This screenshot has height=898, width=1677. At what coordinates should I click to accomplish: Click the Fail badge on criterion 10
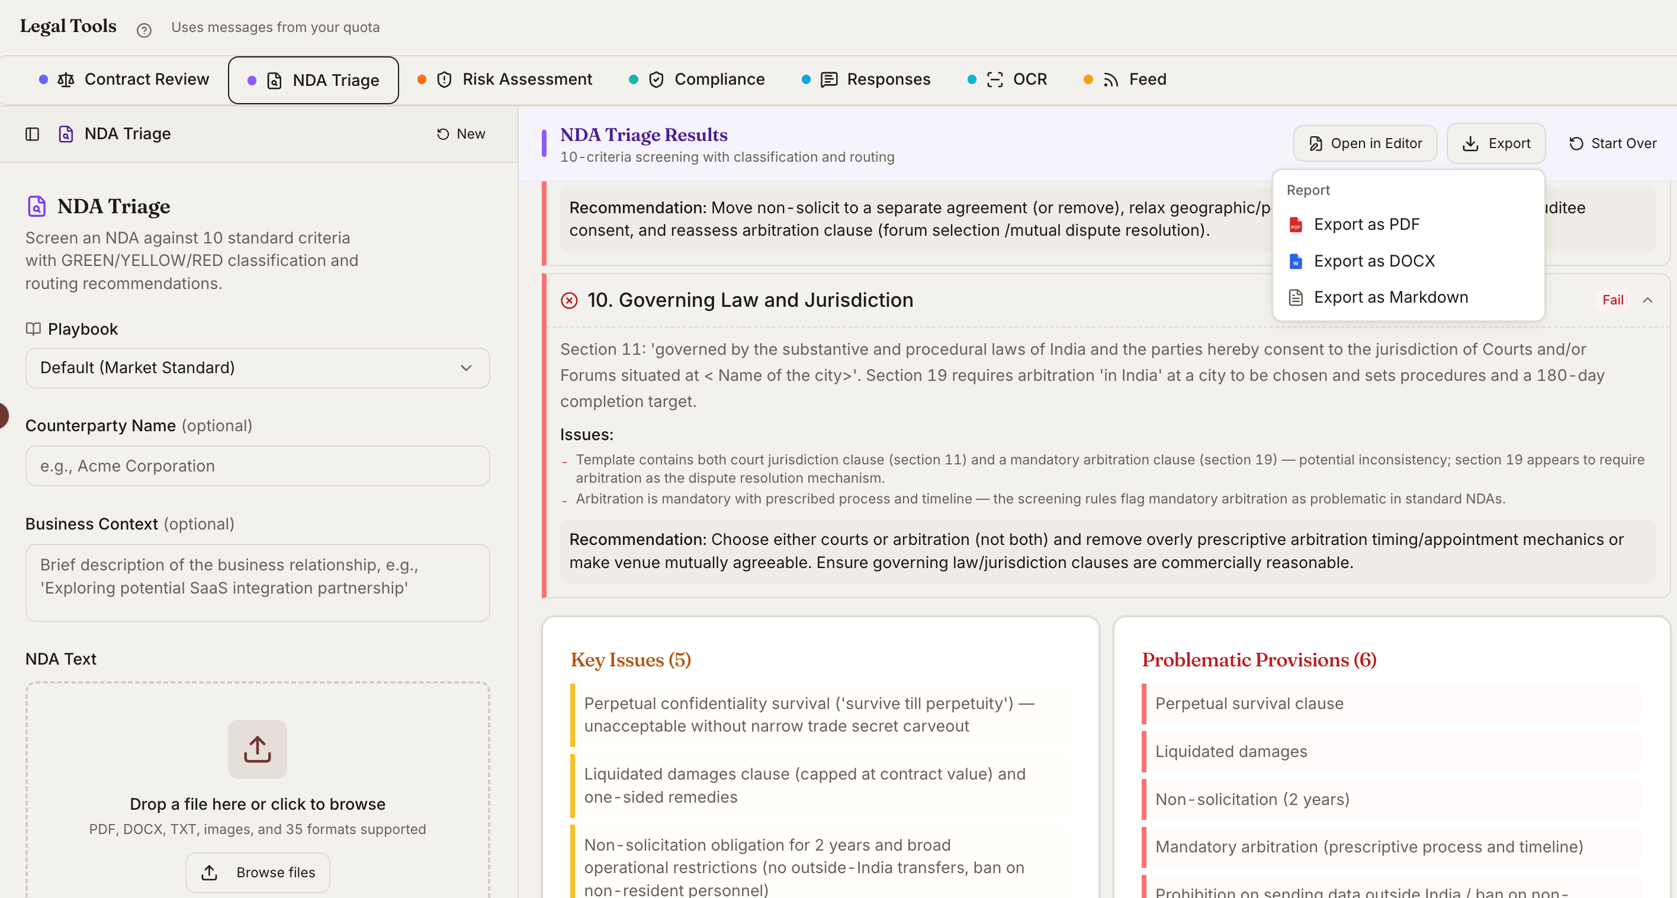pyautogui.click(x=1612, y=300)
